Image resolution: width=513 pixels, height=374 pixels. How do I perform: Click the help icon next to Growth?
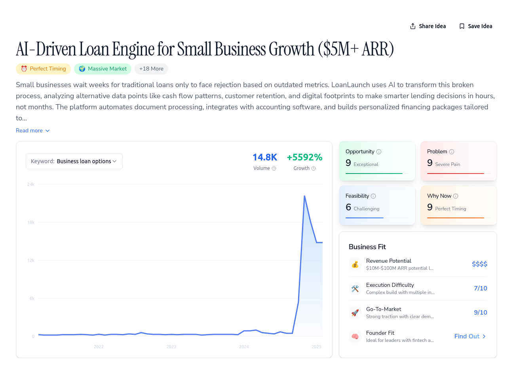313,168
